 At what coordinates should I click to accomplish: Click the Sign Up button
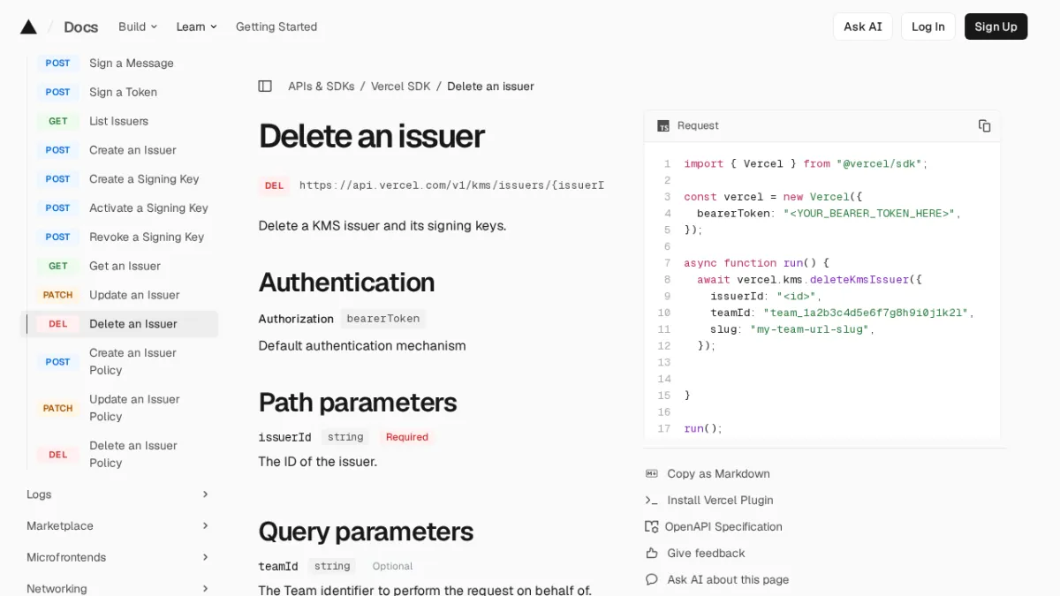coord(996,26)
